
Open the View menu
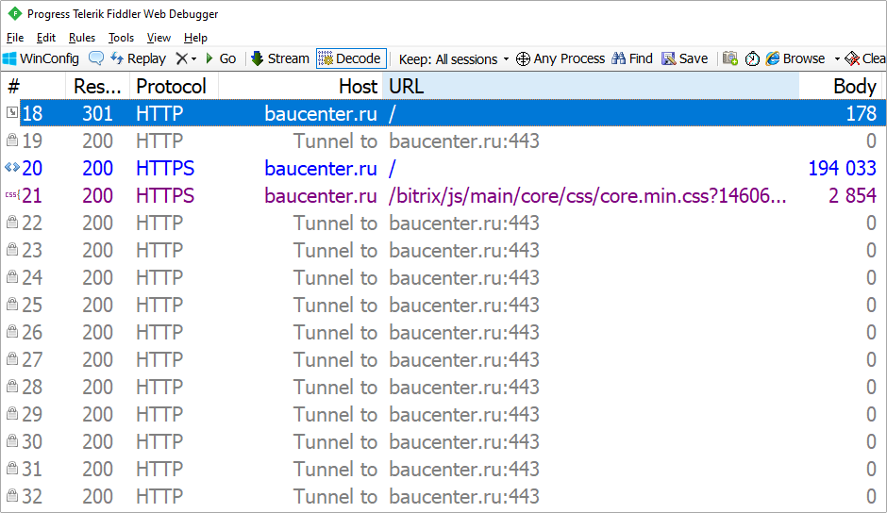tap(159, 38)
